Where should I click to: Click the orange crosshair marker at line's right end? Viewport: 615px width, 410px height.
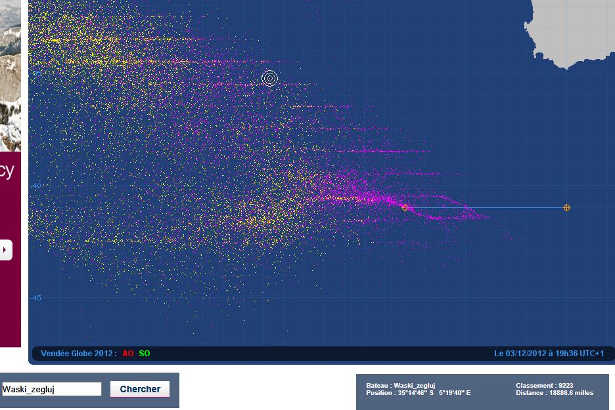pyautogui.click(x=566, y=208)
